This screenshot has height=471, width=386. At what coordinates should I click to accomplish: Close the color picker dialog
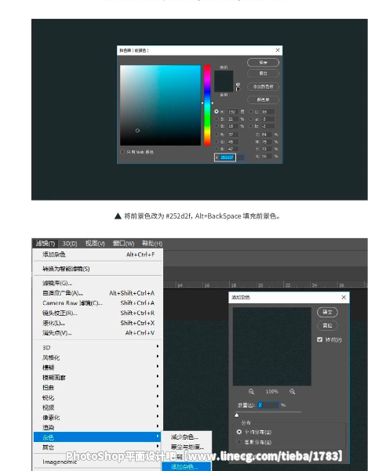(278, 50)
